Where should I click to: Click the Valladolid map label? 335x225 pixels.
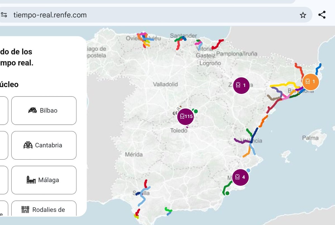coord(165,84)
